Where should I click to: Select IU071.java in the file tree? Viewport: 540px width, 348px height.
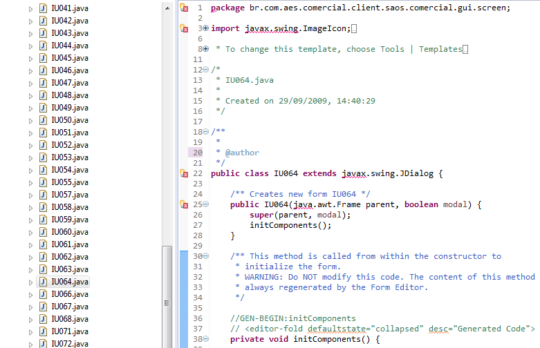click(x=70, y=331)
